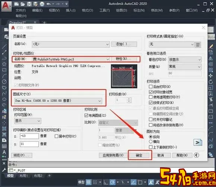
Task: Click the Redo arrow icon
Action: point(58,4)
